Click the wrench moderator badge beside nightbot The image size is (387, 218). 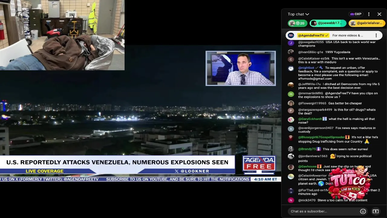click(x=321, y=68)
